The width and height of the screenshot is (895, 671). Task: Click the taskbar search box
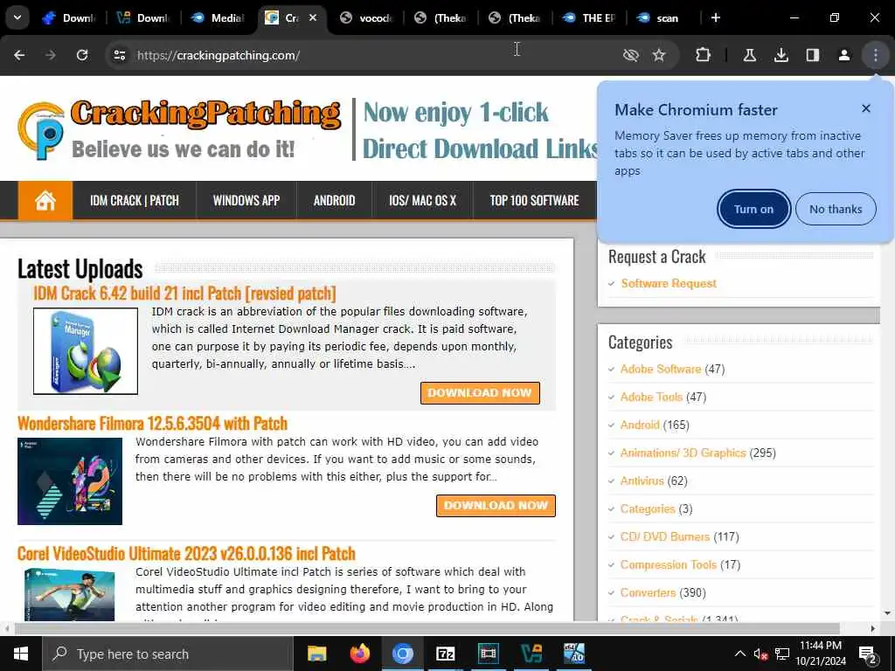(168, 654)
